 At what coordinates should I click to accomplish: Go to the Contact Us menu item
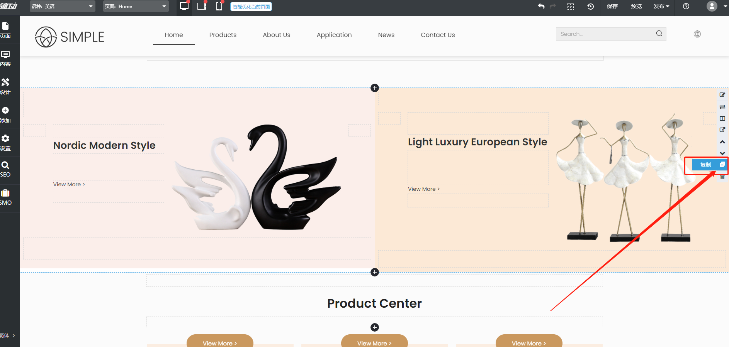(x=437, y=35)
